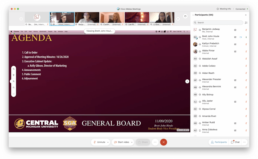Open more options beside the Chat button

point(244,142)
